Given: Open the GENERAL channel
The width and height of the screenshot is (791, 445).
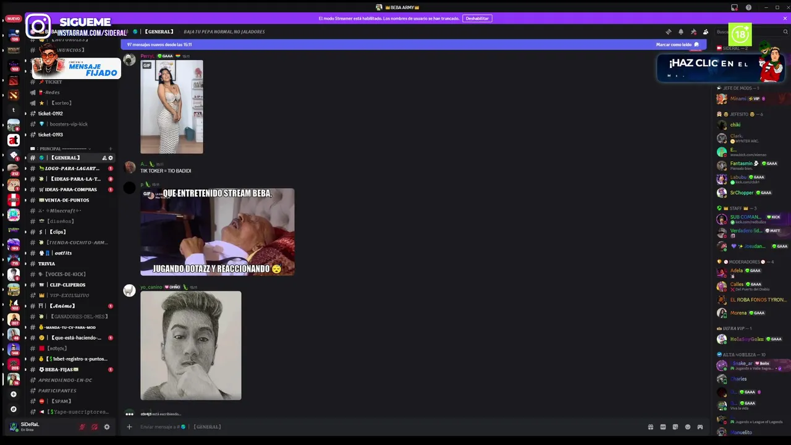Looking at the screenshot, I should tap(71, 158).
